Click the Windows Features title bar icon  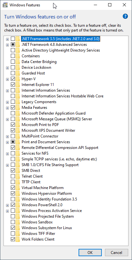(x=5, y=5)
